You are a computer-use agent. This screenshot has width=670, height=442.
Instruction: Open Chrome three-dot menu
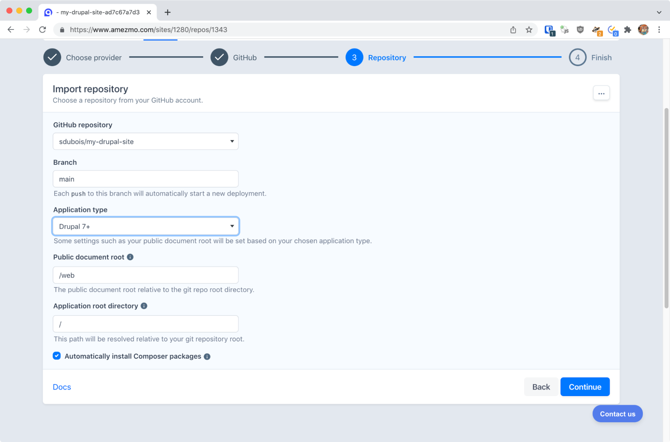(x=659, y=30)
